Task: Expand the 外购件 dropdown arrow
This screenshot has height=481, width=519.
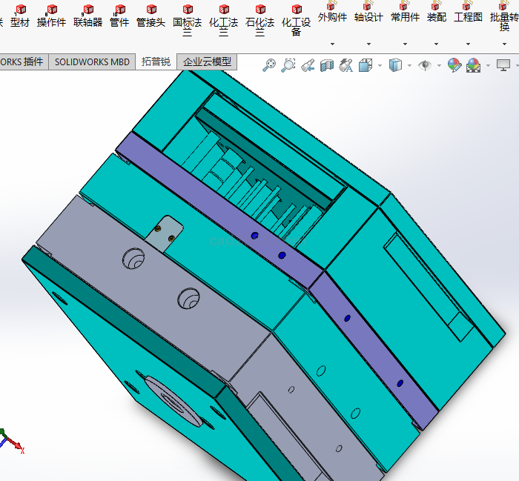Action: 332,44
